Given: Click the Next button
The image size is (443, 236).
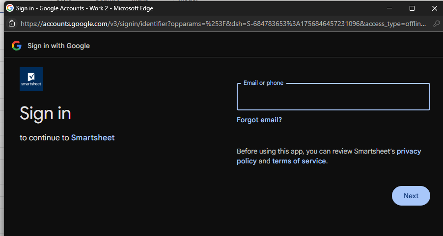Looking at the screenshot, I should pos(411,196).
